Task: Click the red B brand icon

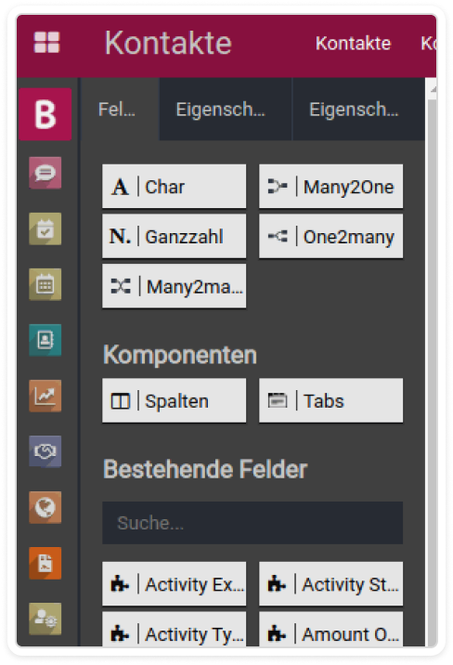Action: [x=45, y=114]
